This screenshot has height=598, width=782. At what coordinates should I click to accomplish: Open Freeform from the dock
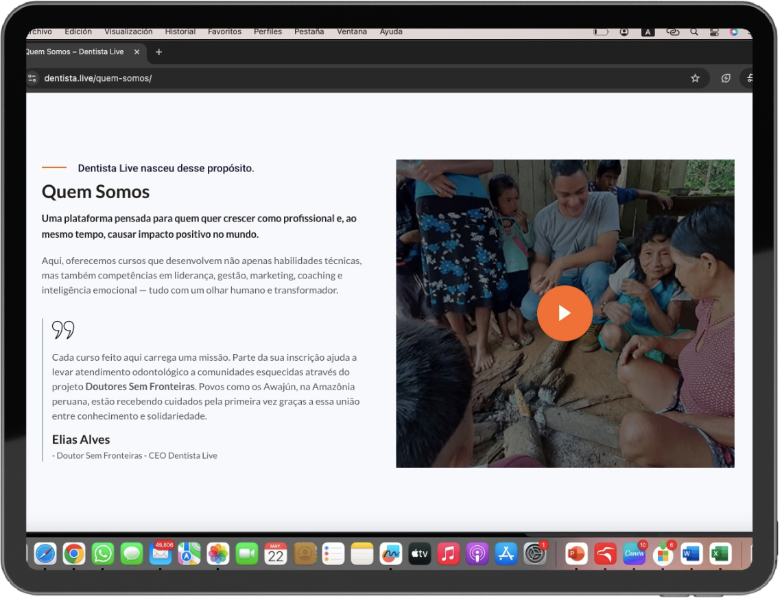390,553
